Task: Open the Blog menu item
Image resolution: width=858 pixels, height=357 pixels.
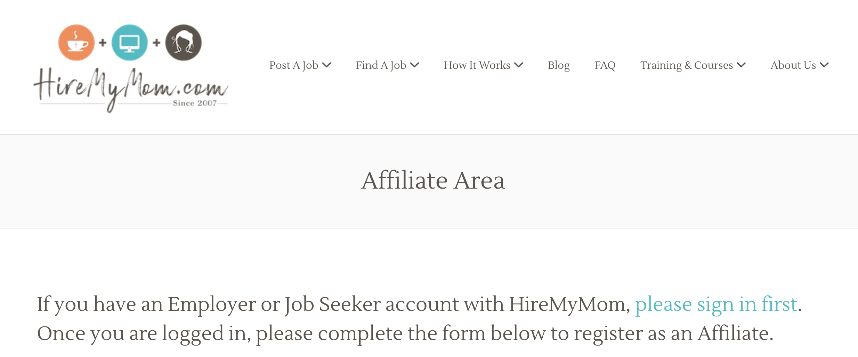Action: click(x=559, y=65)
